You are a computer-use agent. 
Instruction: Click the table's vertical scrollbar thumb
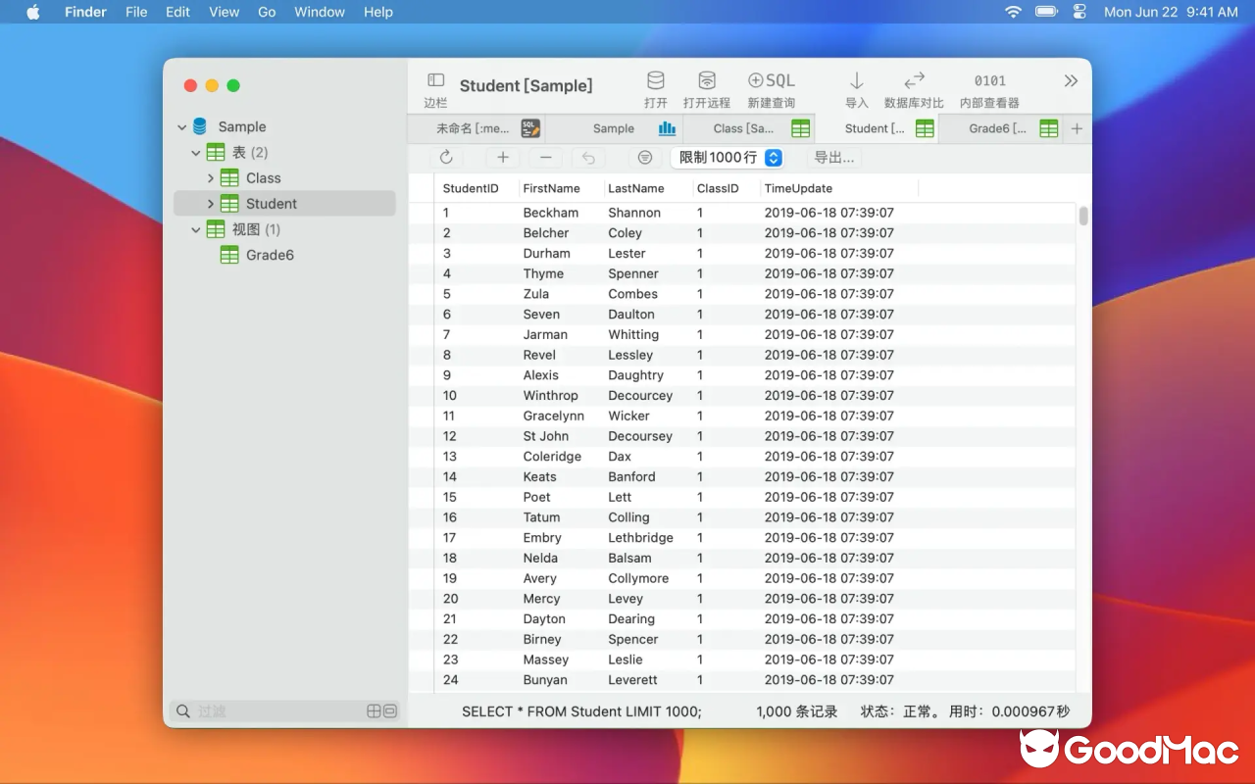1083,216
